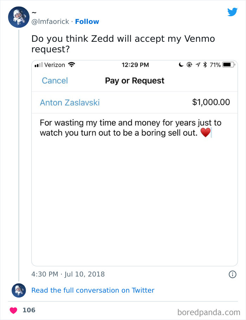The image size is (246, 320).
Task: Click the battery icon in status bar
Action: point(228,65)
